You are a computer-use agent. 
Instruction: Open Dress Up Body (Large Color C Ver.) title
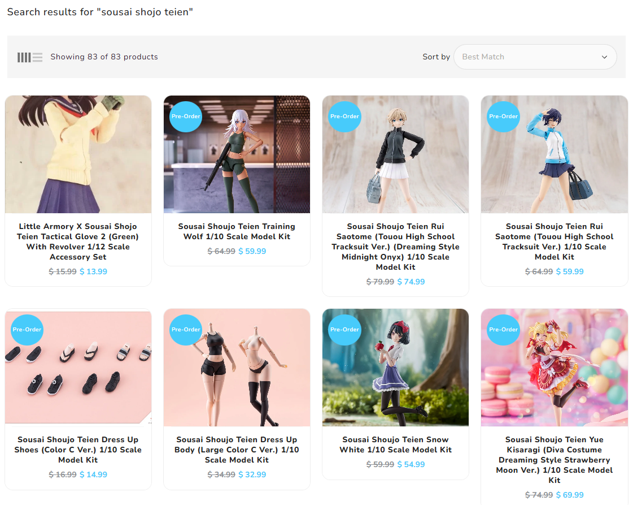(x=237, y=450)
